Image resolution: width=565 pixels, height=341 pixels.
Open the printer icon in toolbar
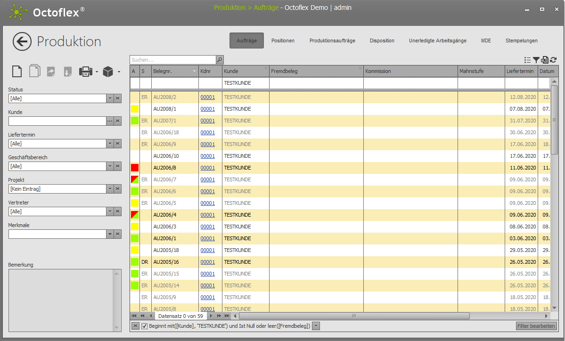coord(85,72)
